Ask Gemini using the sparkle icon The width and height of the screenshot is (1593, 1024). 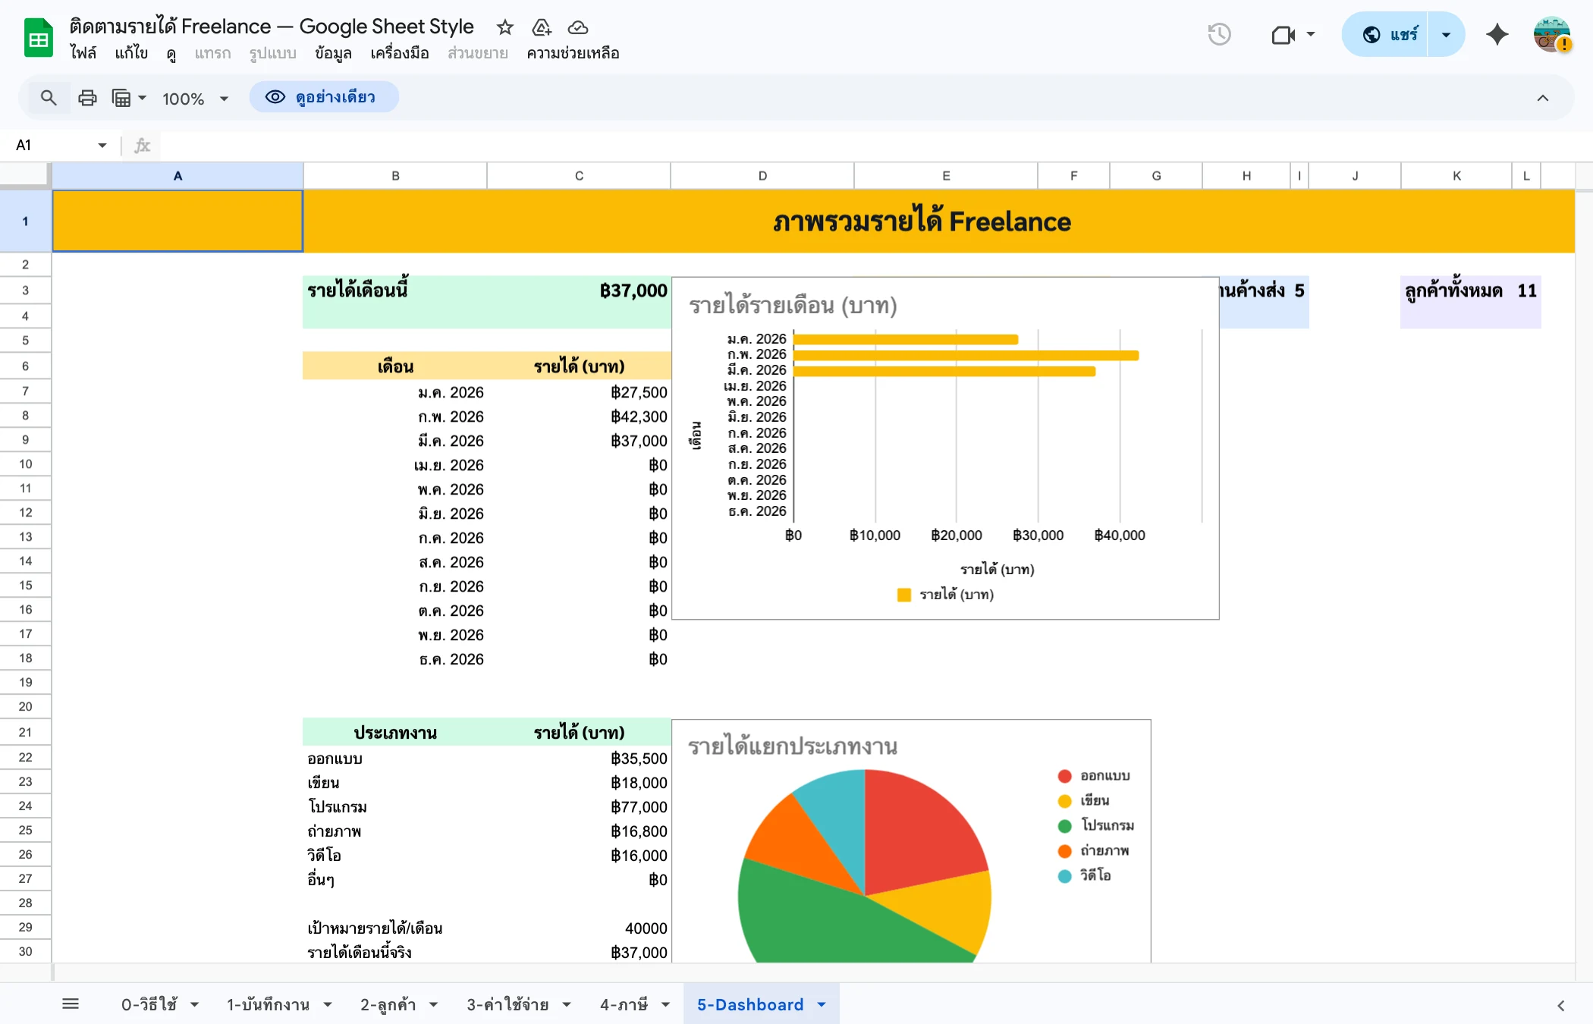[x=1497, y=34]
